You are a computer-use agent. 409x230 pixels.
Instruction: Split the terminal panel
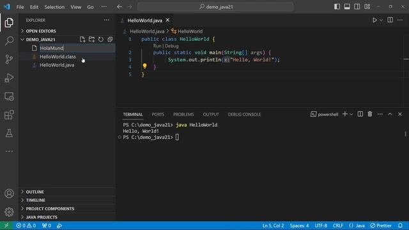click(x=360, y=114)
